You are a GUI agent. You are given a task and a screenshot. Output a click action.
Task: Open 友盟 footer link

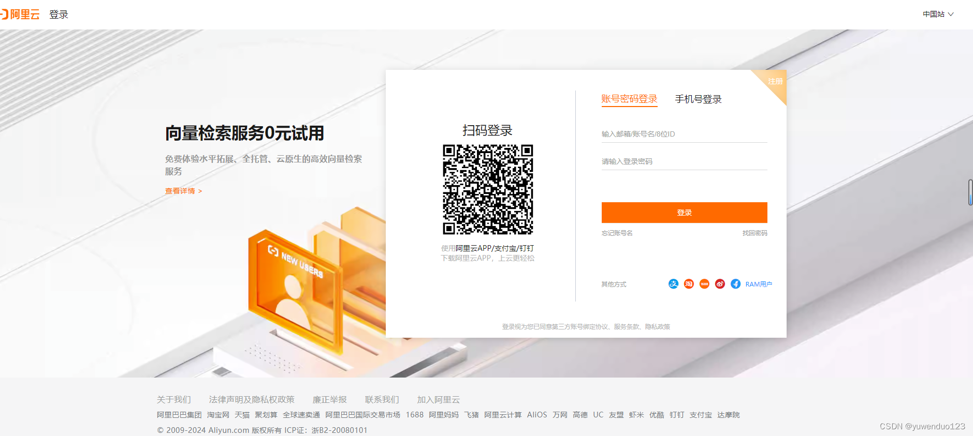[x=616, y=415]
